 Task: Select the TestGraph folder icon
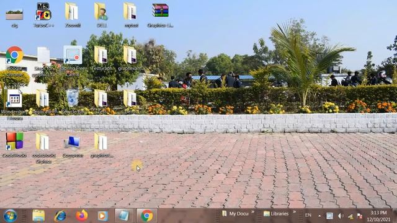[100, 55]
